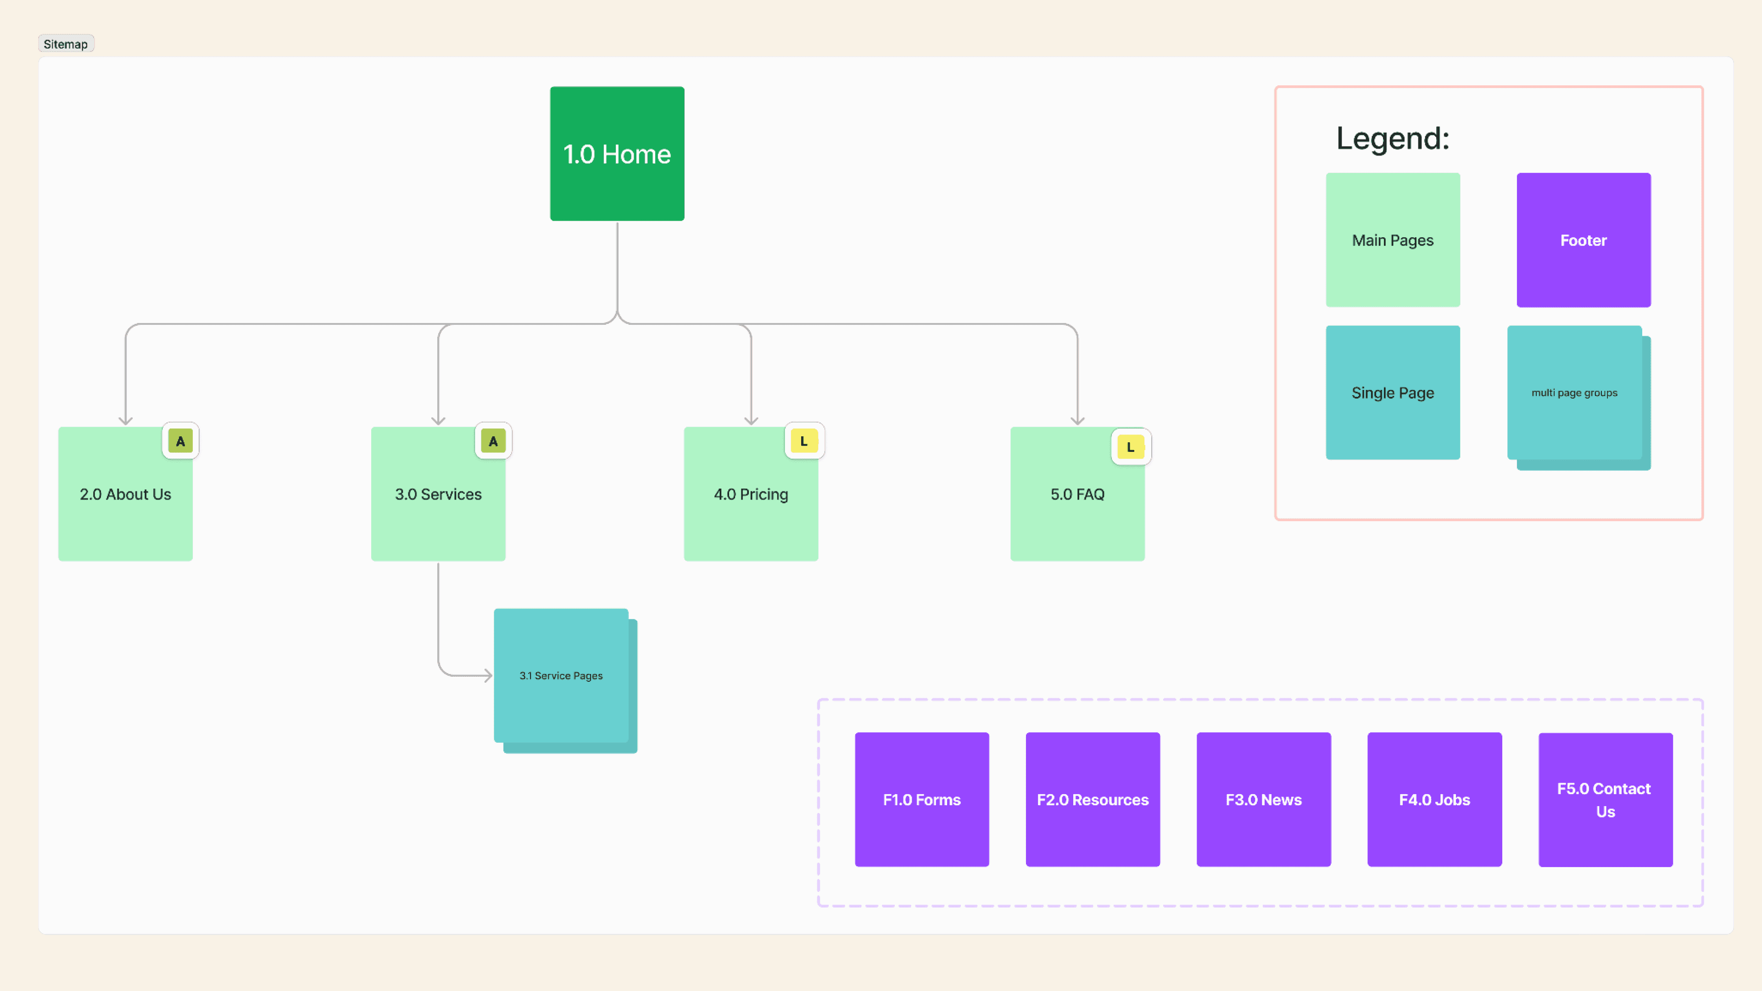Select the F1.0 Forms footer block
This screenshot has height=991, width=1762.
click(921, 800)
